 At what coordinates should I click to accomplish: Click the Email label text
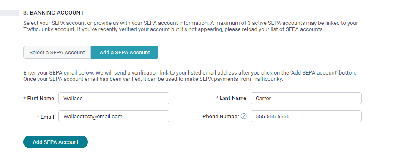[x=47, y=117]
